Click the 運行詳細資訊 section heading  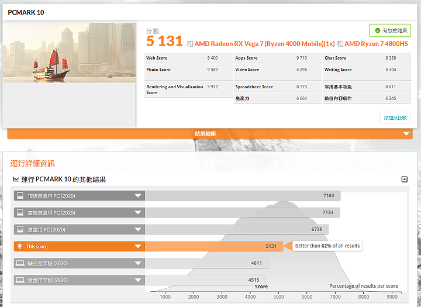point(33,163)
